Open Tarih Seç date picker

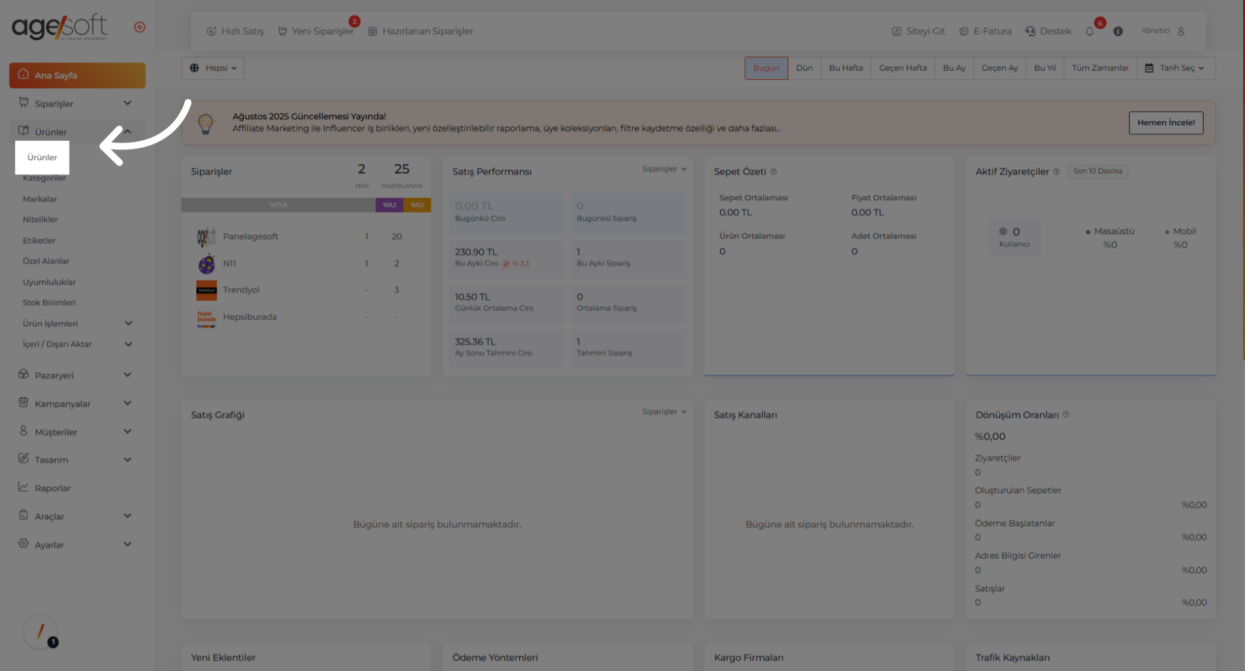[1176, 68]
